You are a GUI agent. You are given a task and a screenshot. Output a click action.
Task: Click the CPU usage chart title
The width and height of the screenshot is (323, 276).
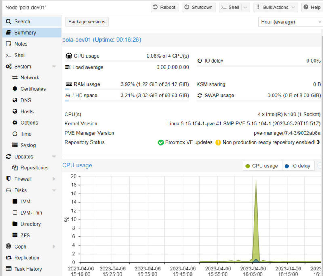(77, 165)
